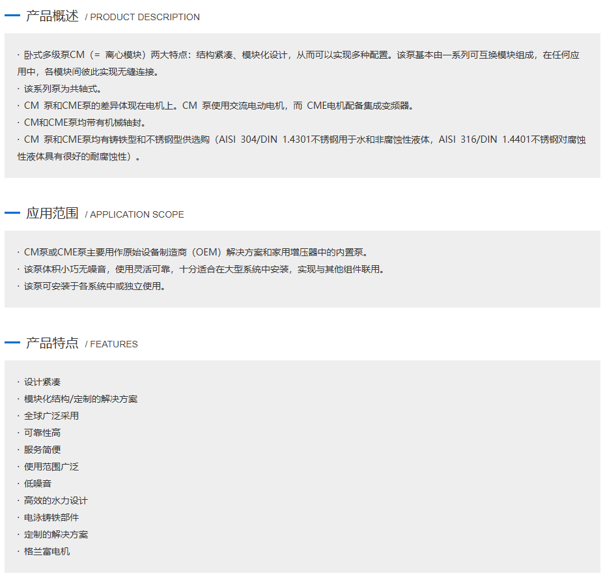Click the blue bar beside 应用范围 heading
The image size is (605, 578).
12,213
